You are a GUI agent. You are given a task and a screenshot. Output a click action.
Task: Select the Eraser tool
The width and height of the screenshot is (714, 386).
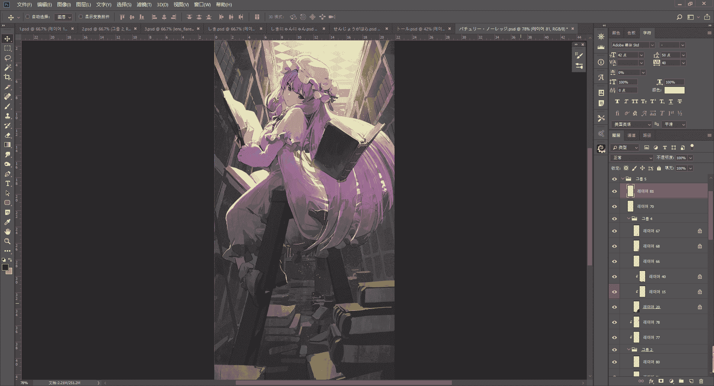click(7, 135)
